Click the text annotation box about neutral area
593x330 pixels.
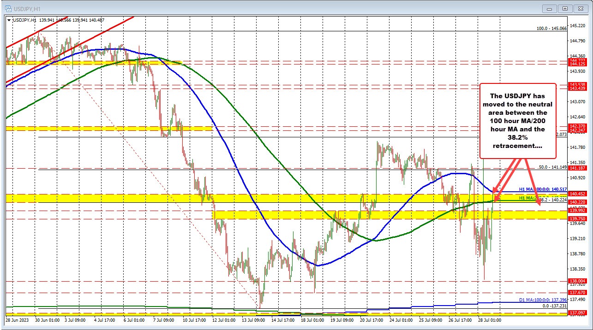pyautogui.click(x=518, y=121)
